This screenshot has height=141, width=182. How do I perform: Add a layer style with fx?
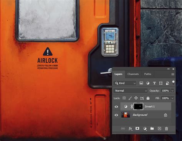point(130,128)
